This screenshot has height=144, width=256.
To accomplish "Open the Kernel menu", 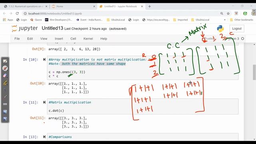I will (88, 39).
